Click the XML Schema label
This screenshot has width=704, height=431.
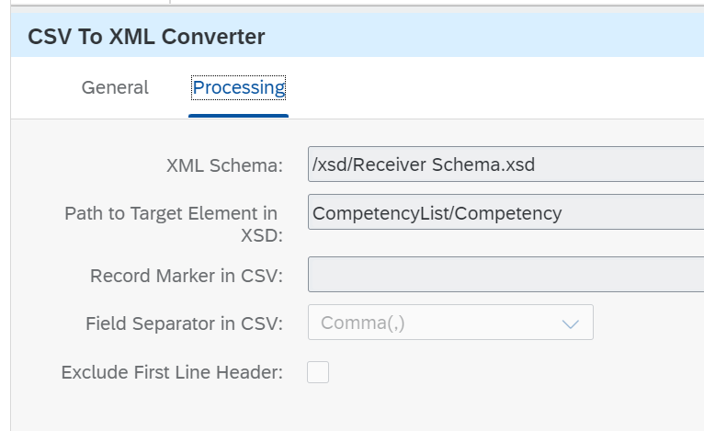[224, 166]
